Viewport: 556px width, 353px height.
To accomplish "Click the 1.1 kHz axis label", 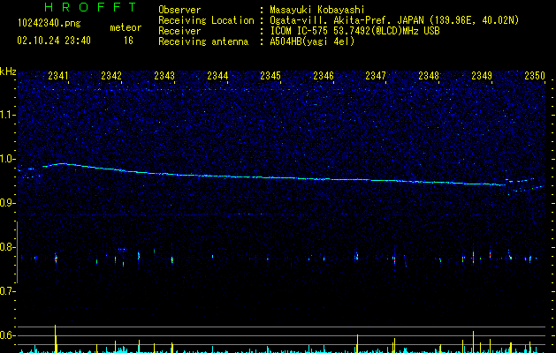I will click(7, 115).
